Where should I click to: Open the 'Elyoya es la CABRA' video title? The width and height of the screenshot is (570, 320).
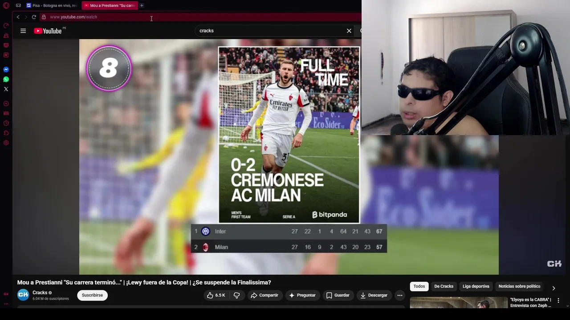point(530,302)
